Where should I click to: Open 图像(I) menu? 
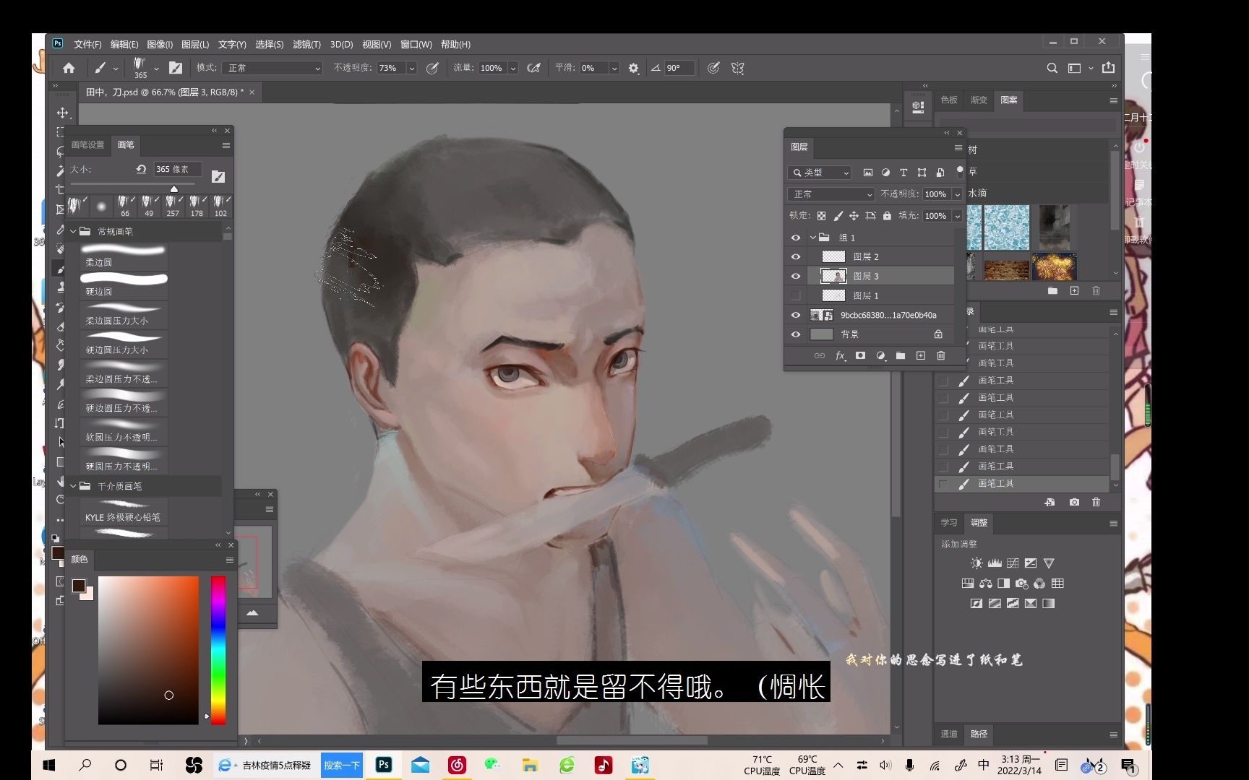click(160, 45)
